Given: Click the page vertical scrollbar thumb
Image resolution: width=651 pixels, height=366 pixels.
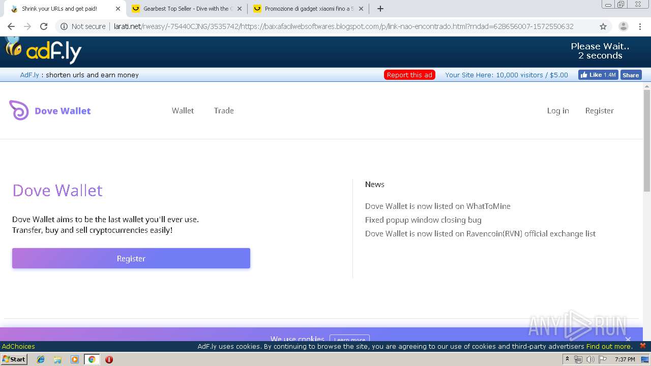Looking at the screenshot, I should pyautogui.click(x=647, y=141).
